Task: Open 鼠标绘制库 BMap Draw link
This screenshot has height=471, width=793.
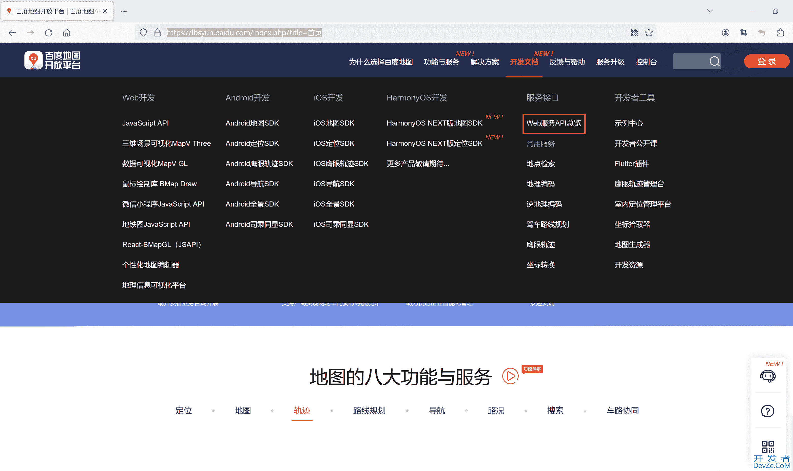Action: click(x=159, y=184)
